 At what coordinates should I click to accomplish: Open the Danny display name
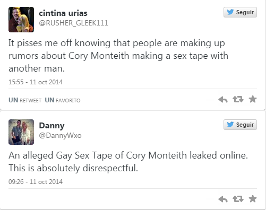[x=52, y=126]
